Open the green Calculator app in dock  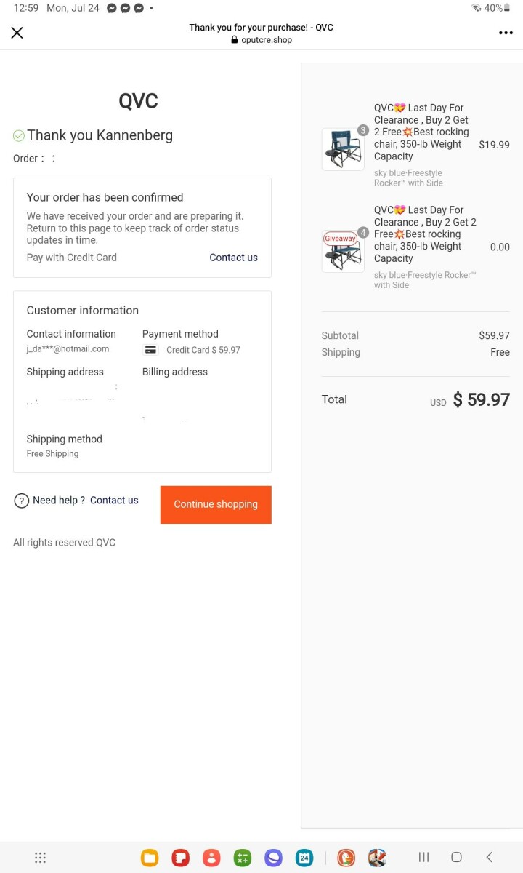(242, 858)
